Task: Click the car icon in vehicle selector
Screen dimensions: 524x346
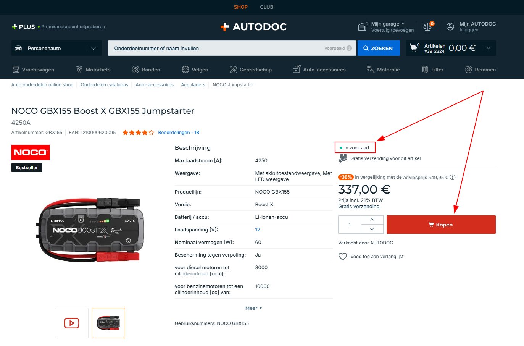Action: 18,48
